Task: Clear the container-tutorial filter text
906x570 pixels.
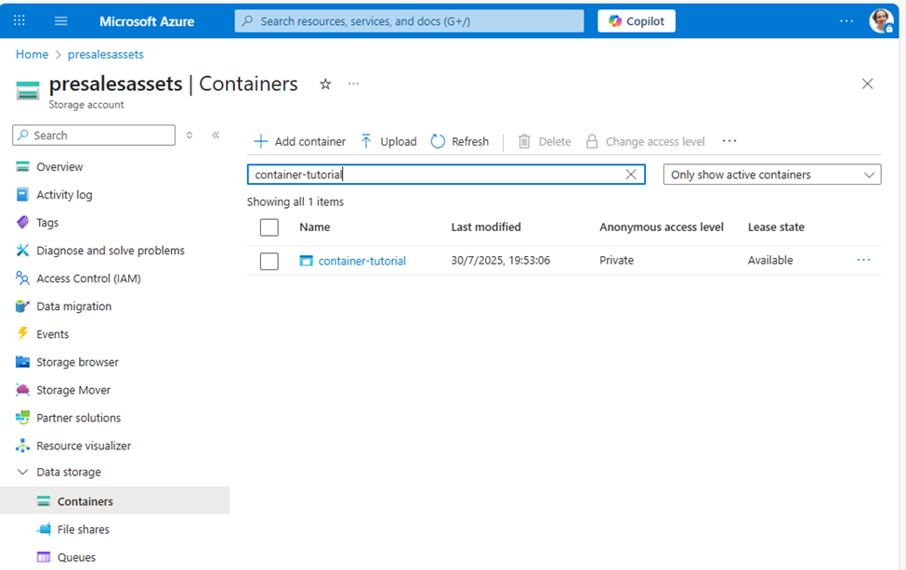Action: tap(631, 175)
